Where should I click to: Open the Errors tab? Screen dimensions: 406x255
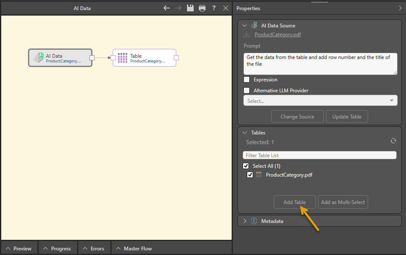click(94, 248)
